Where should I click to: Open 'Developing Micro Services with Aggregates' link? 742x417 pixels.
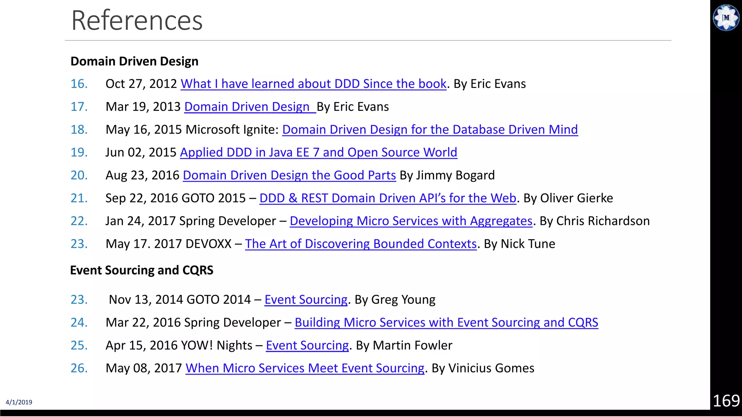click(x=411, y=221)
